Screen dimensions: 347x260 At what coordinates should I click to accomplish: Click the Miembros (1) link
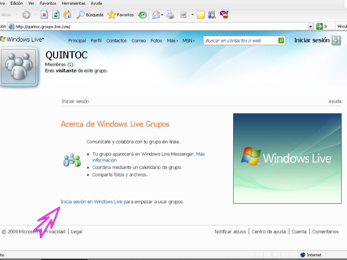coord(59,64)
